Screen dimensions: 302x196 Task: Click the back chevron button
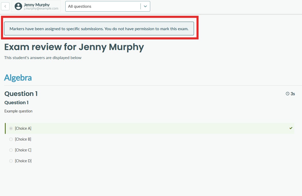(x=5, y=6)
